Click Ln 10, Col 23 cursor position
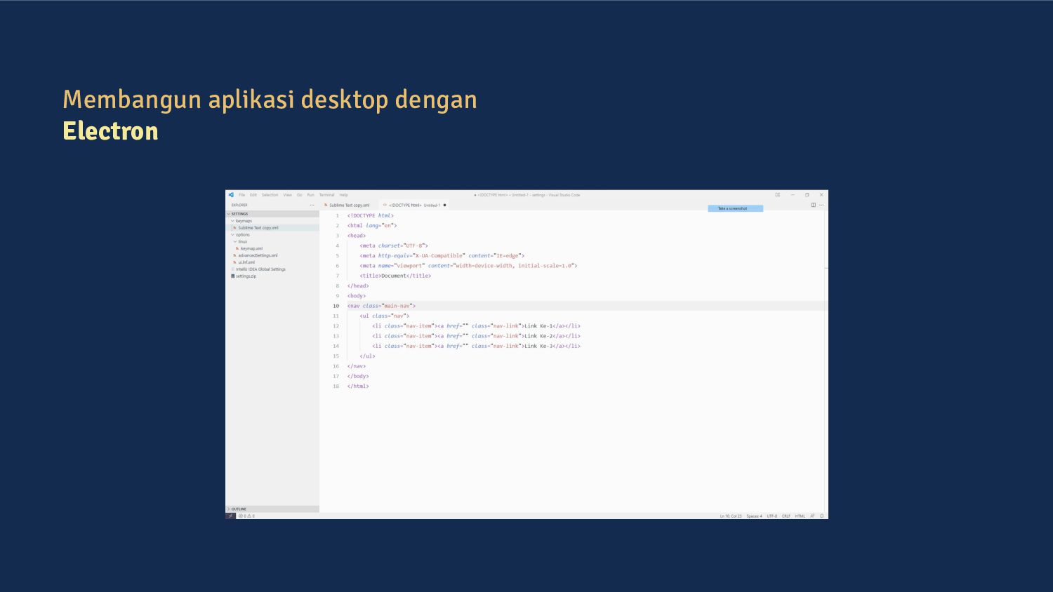The width and height of the screenshot is (1053, 592). click(731, 516)
